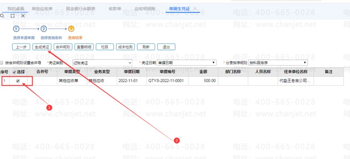This screenshot has height=159, width=350.
Task: Click the search magnifier icon
Action: [2, 16]
